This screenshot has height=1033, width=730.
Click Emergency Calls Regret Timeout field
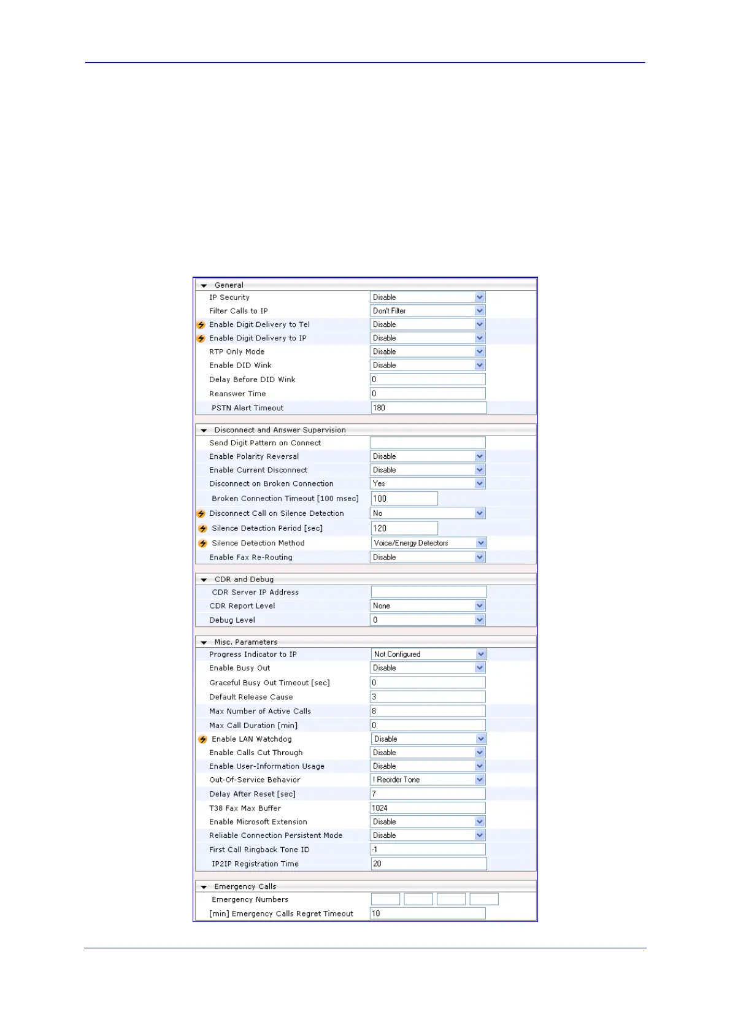[428, 913]
